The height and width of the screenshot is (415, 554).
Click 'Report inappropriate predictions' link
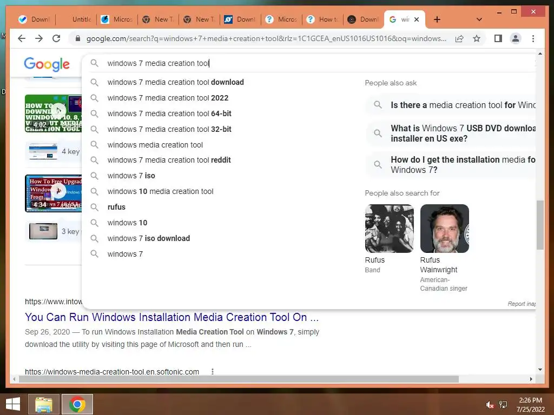point(522,304)
